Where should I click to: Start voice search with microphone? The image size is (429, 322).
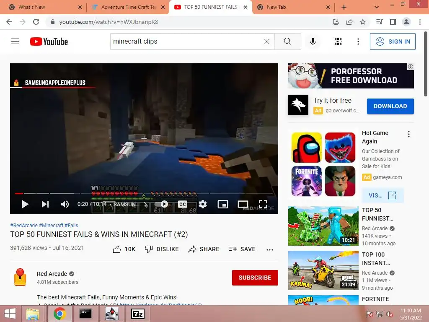313,42
